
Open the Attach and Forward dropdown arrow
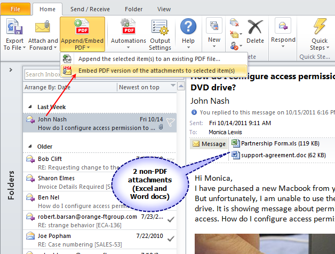click(55, 48)
